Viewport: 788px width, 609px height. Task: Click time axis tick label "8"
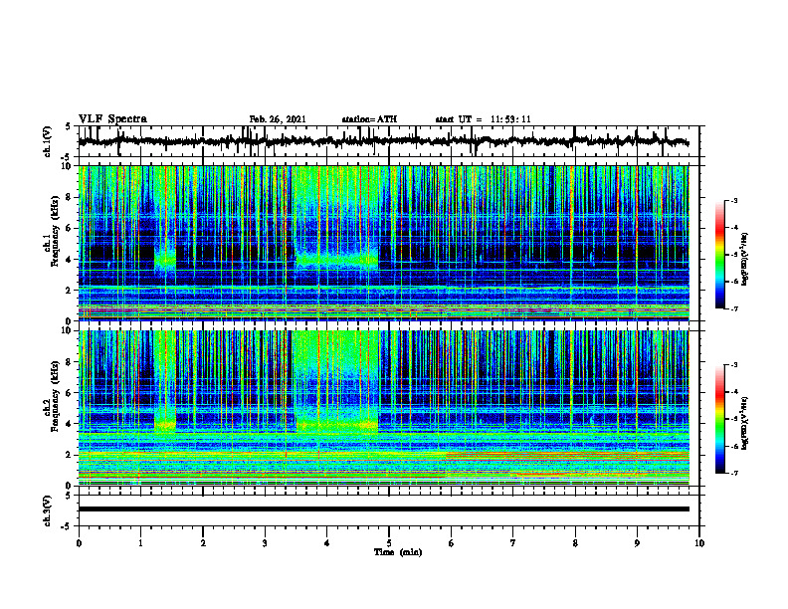click(x=575, y=543)
